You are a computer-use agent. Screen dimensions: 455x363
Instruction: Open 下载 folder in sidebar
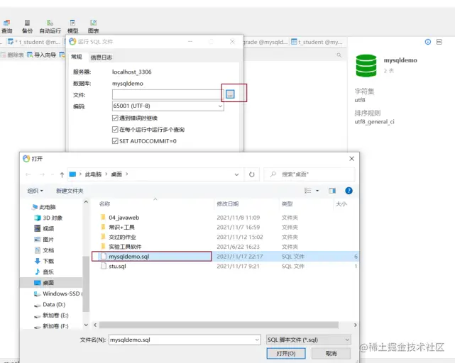[44, 261]
